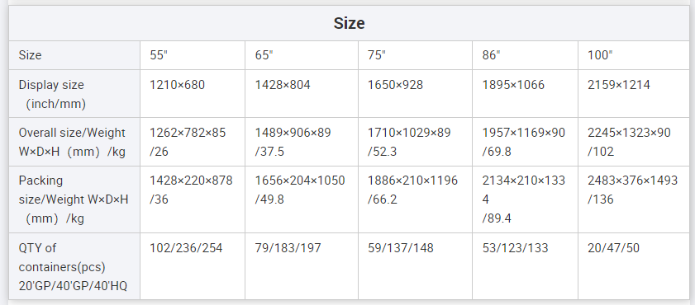Viewport: 695px width, 305px height.
Task: Click the Packing size/Weight row label
Action: pos(74,199)
